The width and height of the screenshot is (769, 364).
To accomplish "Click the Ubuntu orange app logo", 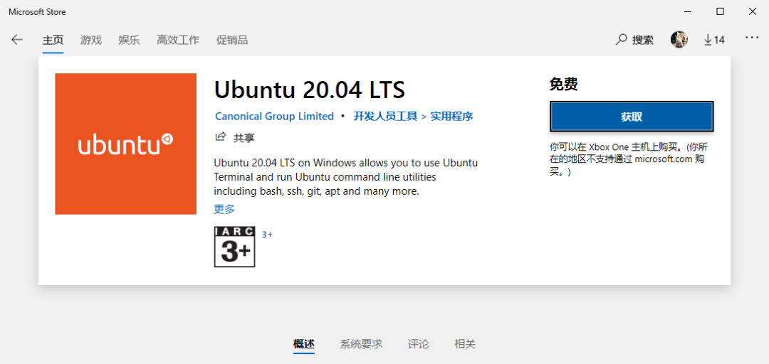I will tap(125, 144).
